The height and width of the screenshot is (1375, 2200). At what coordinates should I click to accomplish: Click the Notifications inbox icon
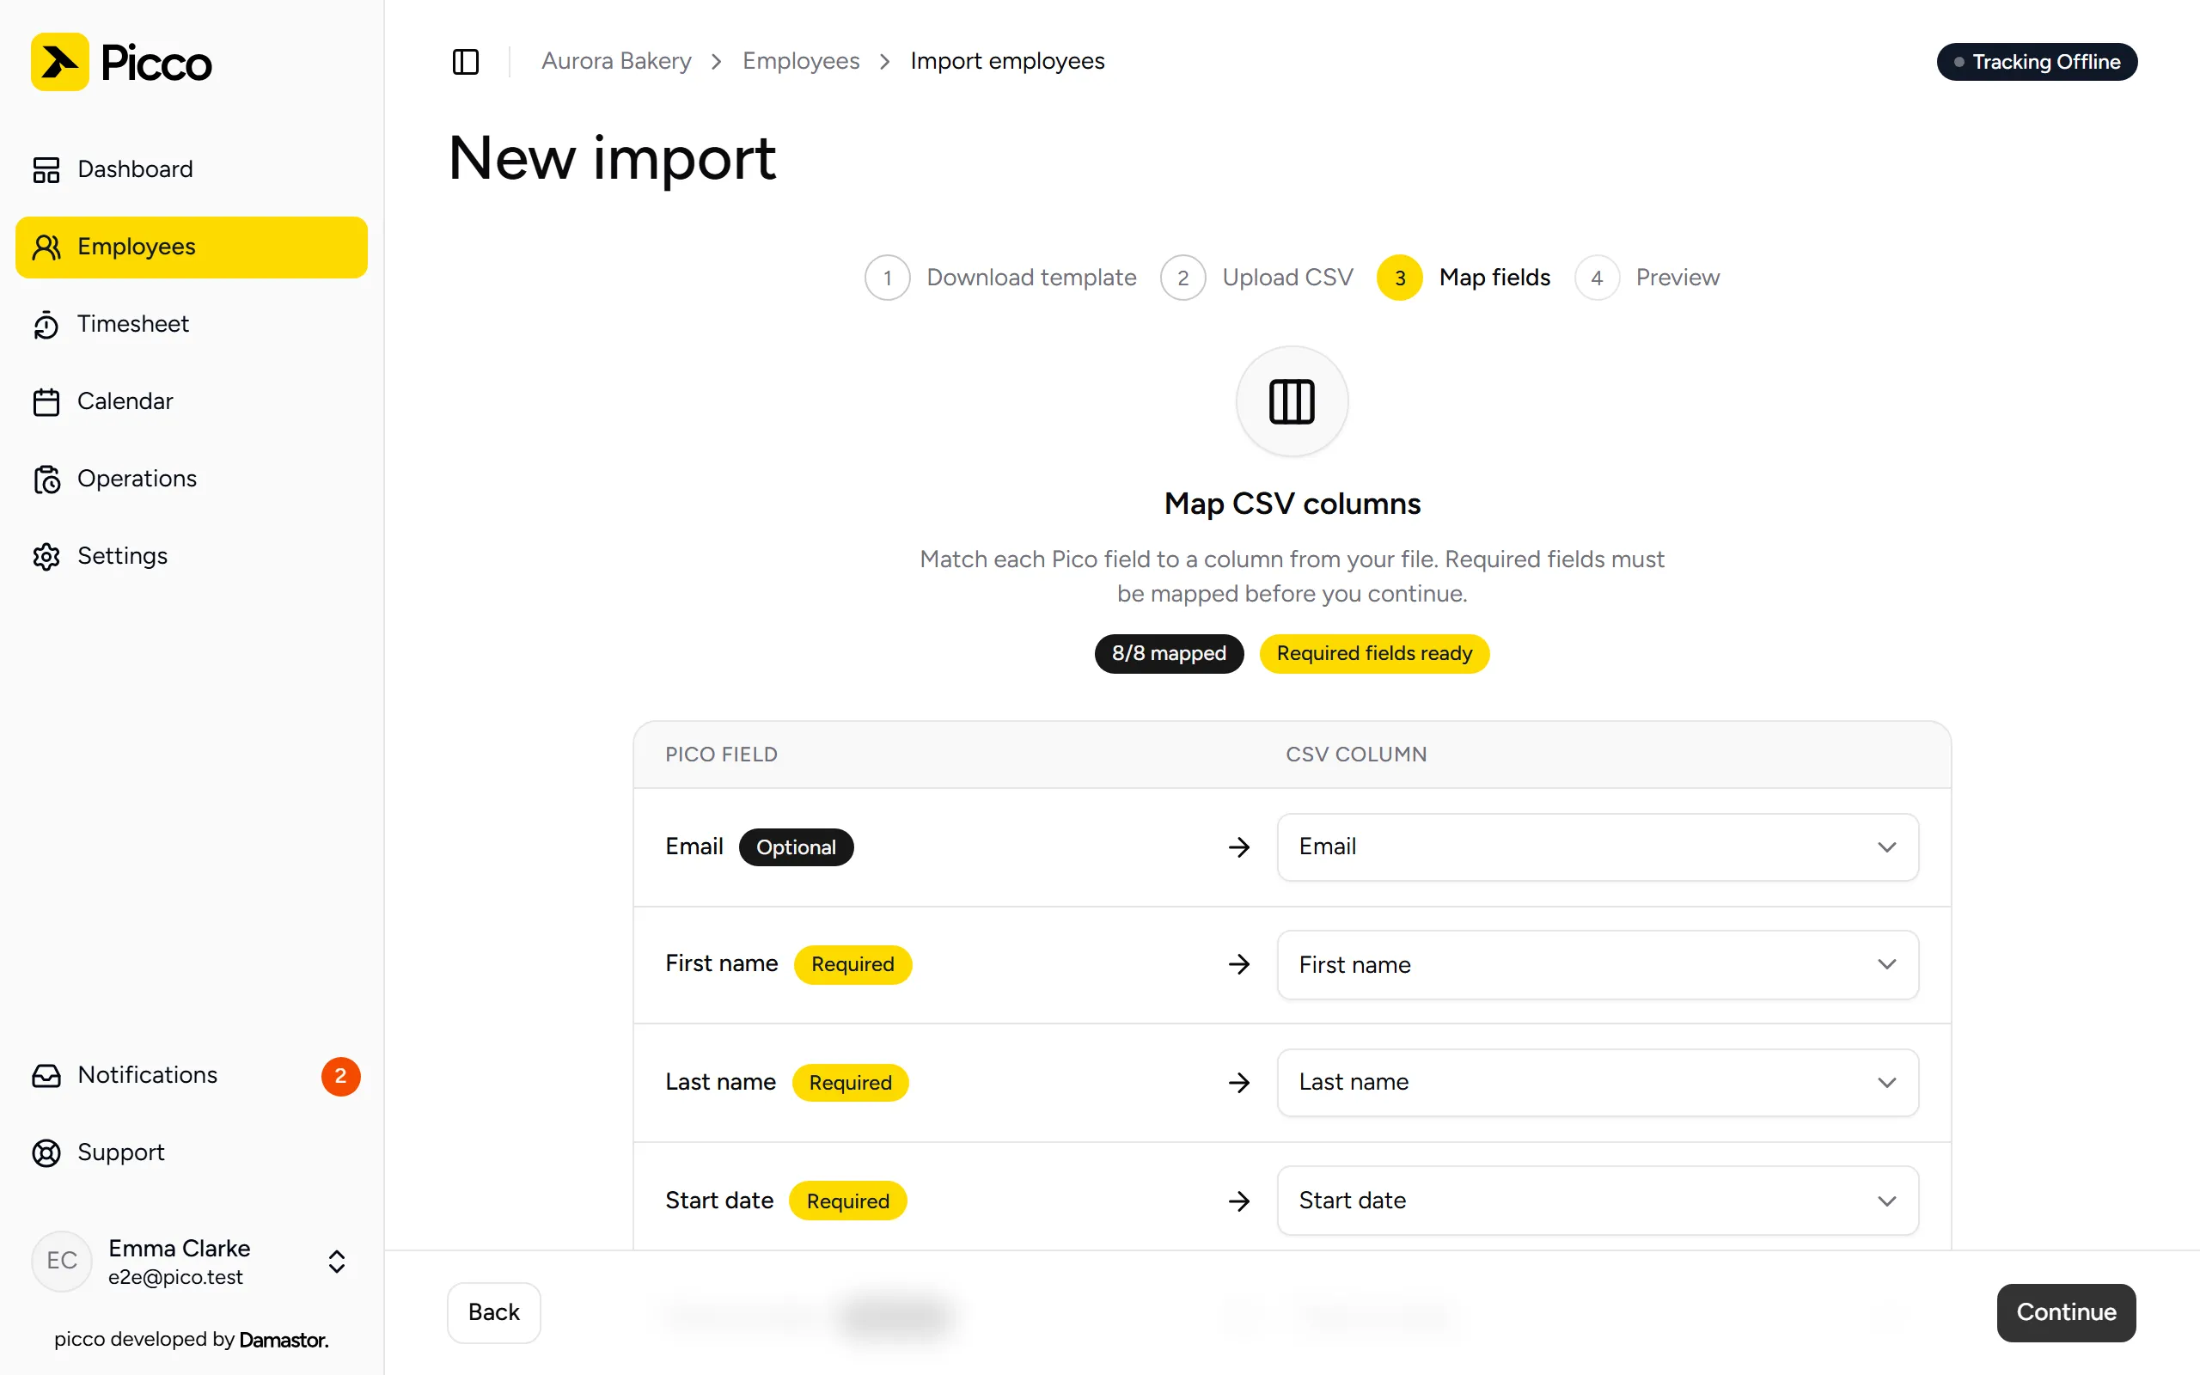tap(46, 1076)
